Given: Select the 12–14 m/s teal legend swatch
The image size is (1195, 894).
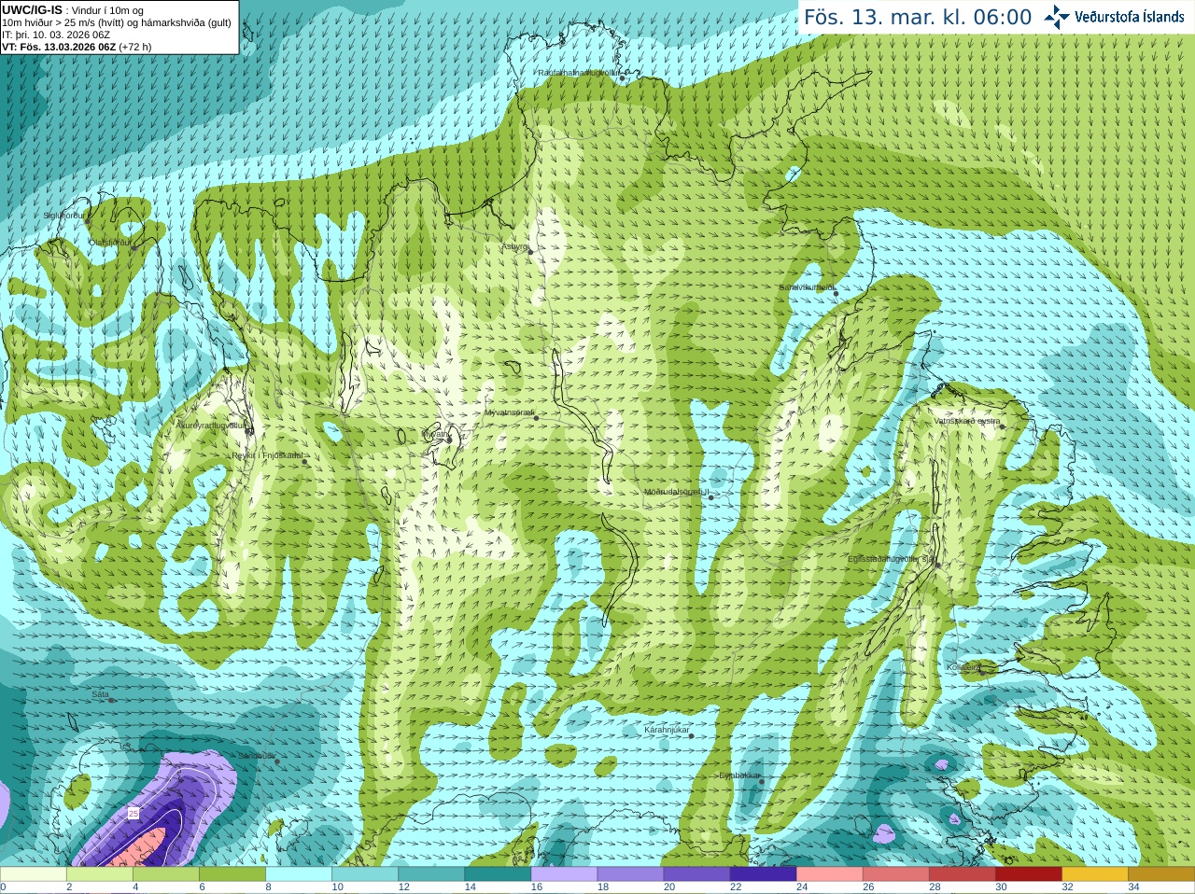Looking at the screenshot, I should click(x=431, y=874).
